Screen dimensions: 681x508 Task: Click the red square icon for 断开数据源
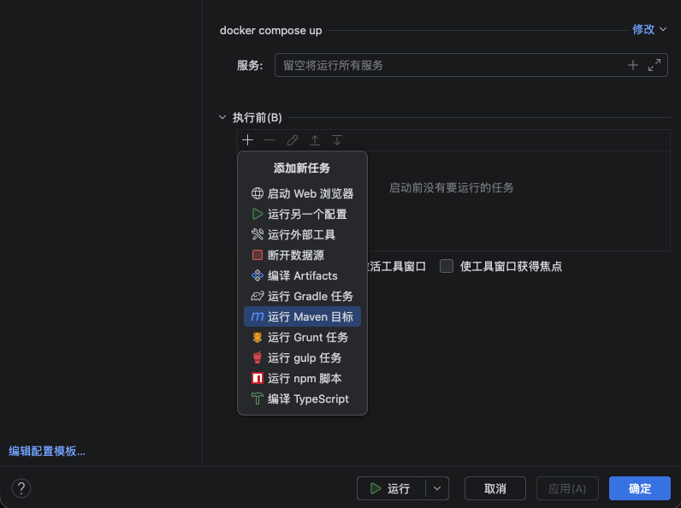pyautogui.click(x=258, y=255)
